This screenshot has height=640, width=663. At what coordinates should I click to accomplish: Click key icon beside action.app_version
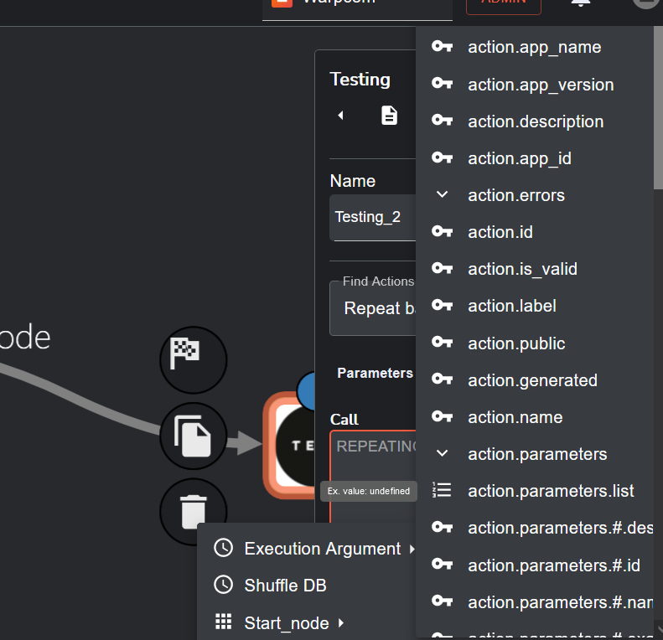point(442,83)
